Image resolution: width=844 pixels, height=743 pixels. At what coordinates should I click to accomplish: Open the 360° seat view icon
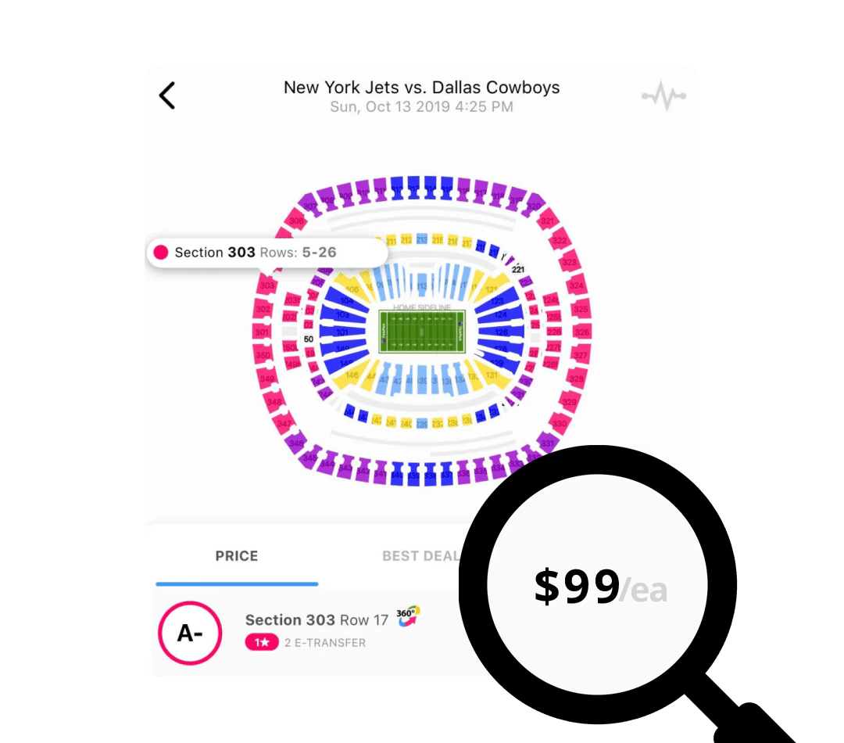click(x=408, y=616)
